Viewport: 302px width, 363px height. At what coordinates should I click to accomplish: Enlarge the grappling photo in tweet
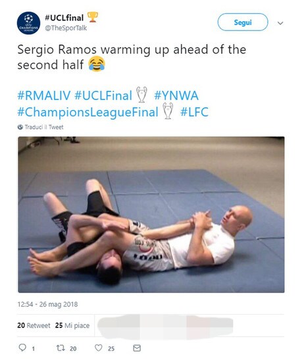(x=151, y=214)
